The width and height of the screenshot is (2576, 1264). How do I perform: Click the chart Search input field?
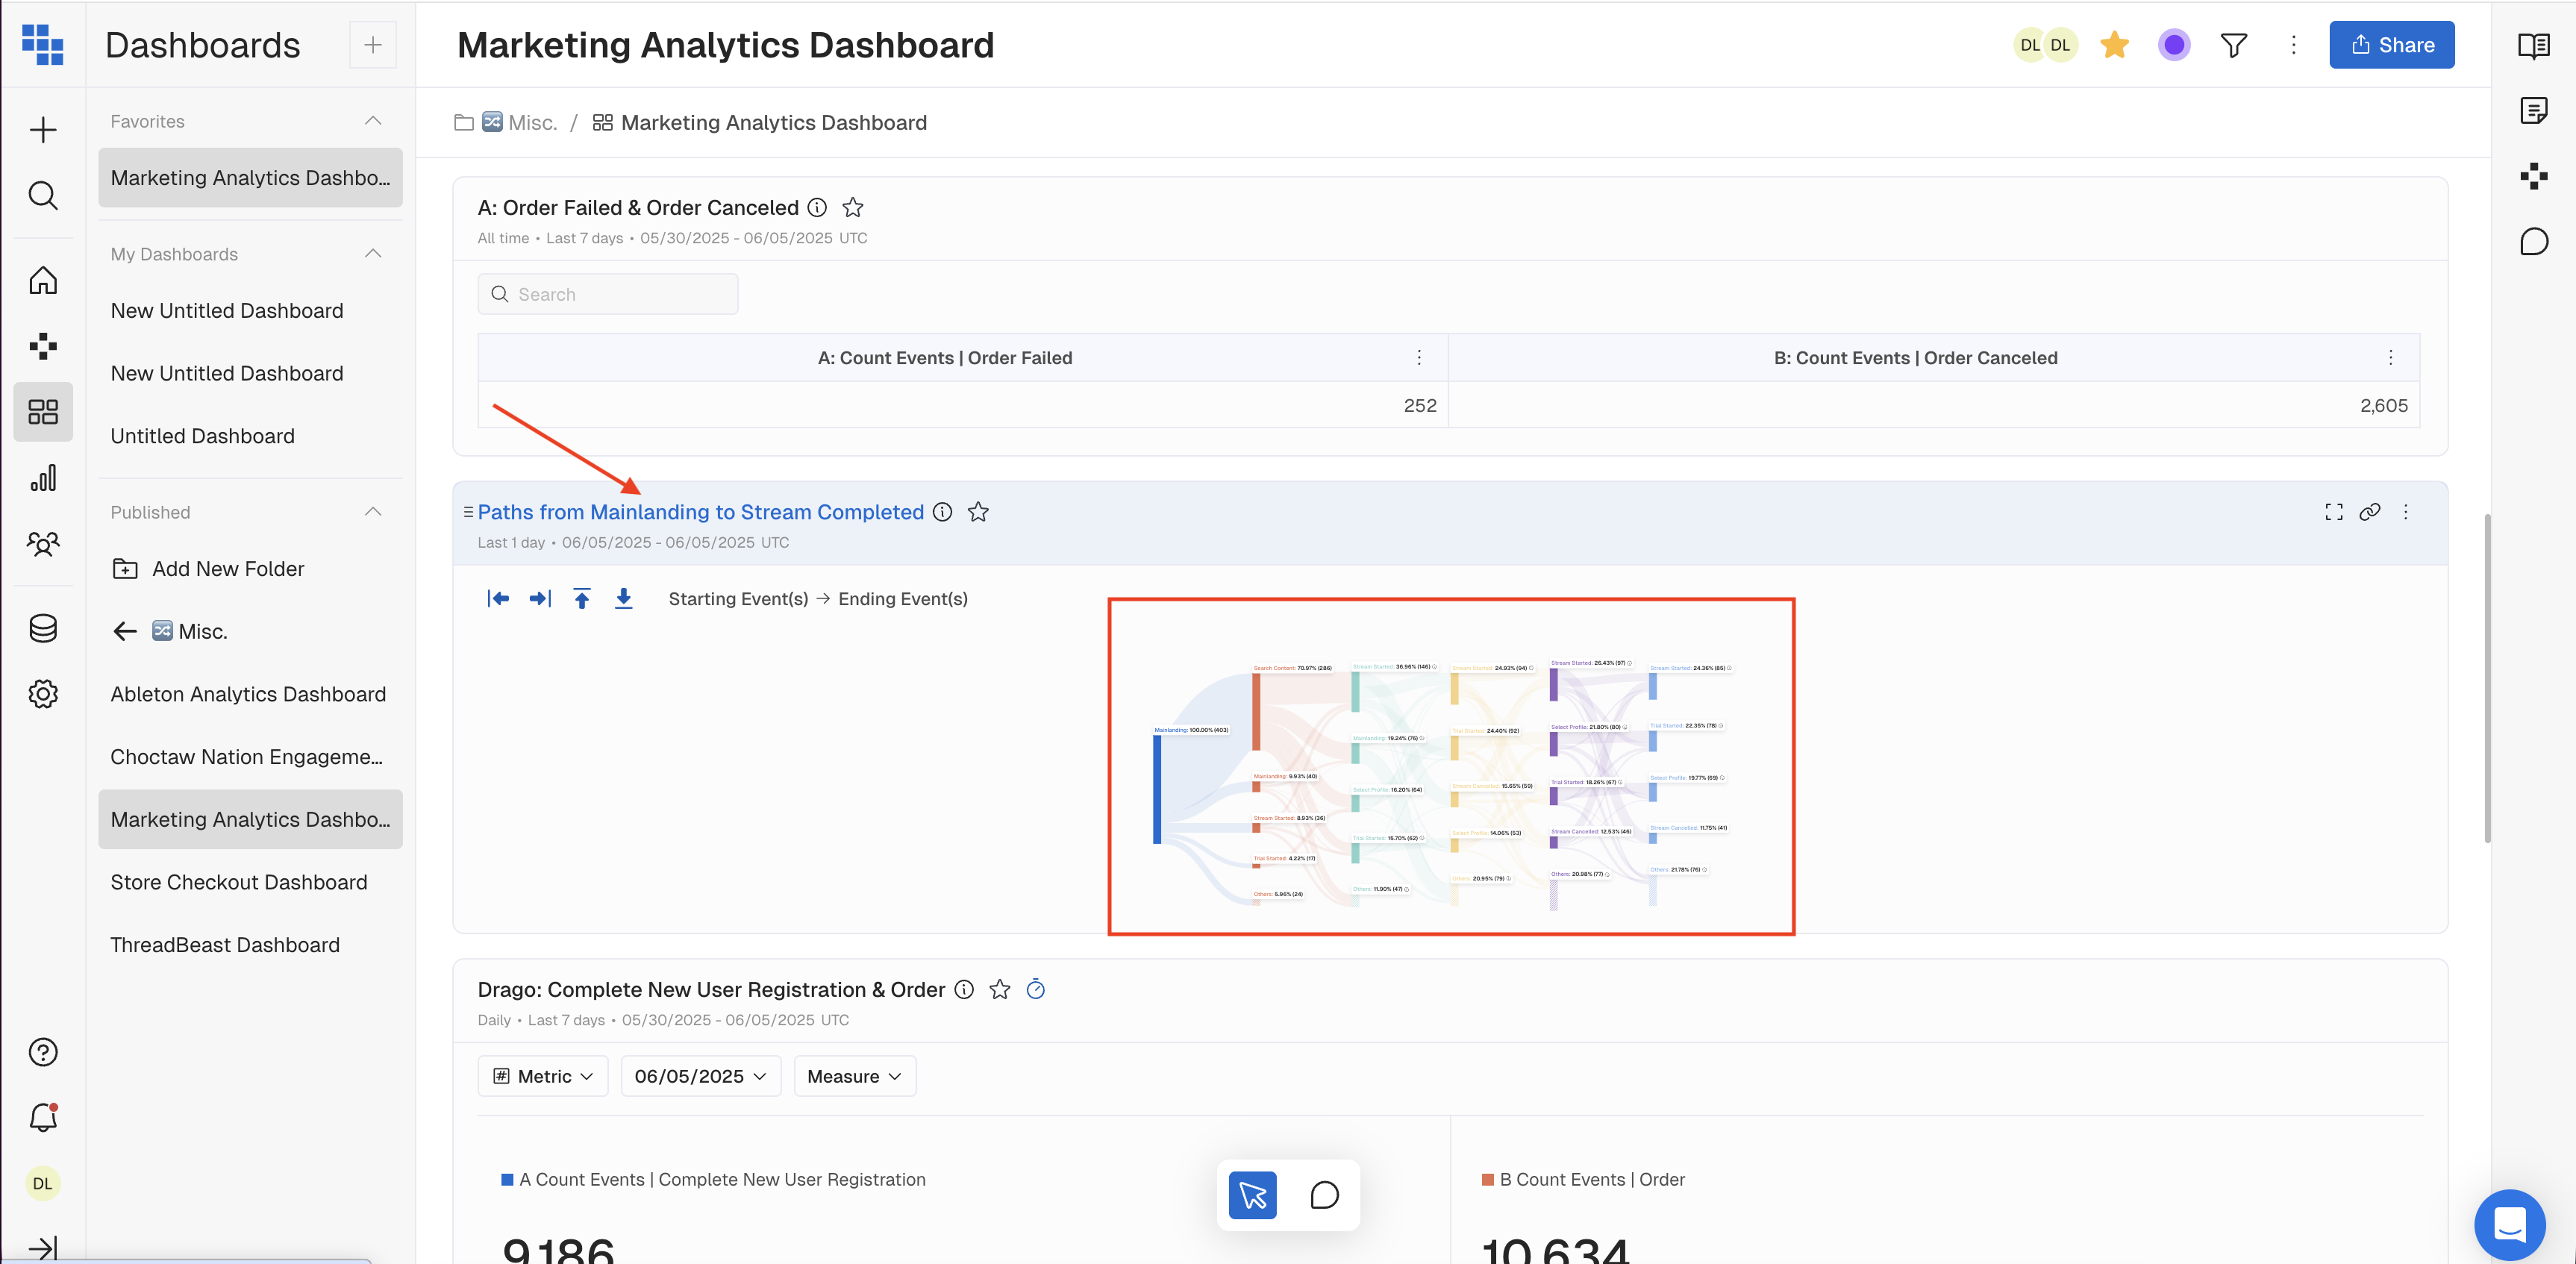pos(608,294)
